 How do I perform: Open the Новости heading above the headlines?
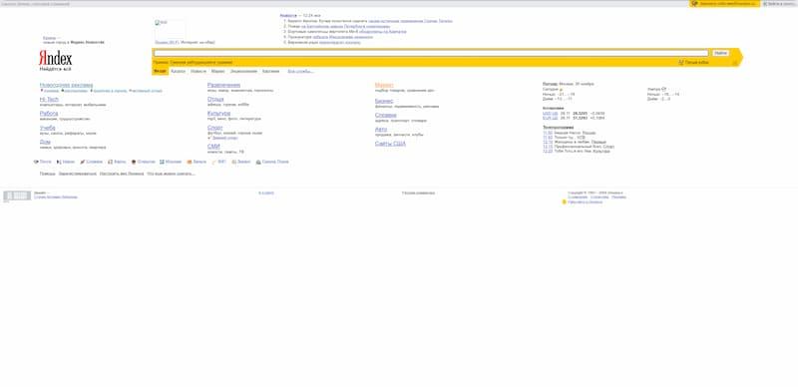(x=288, y=16)
